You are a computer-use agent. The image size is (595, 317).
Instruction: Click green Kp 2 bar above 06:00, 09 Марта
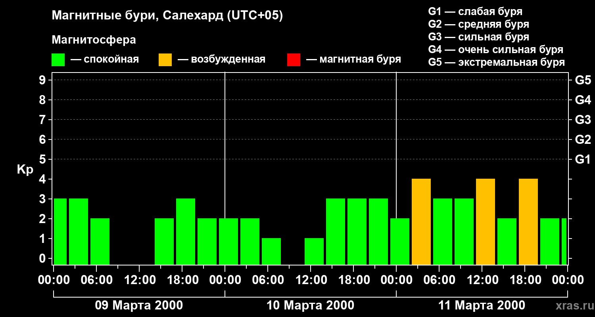[100, 242]
